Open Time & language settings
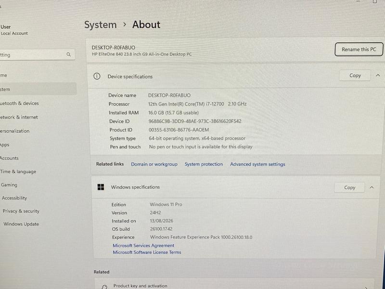The height and width of the screenshot is (289, 385). click(x=18, y=171)
